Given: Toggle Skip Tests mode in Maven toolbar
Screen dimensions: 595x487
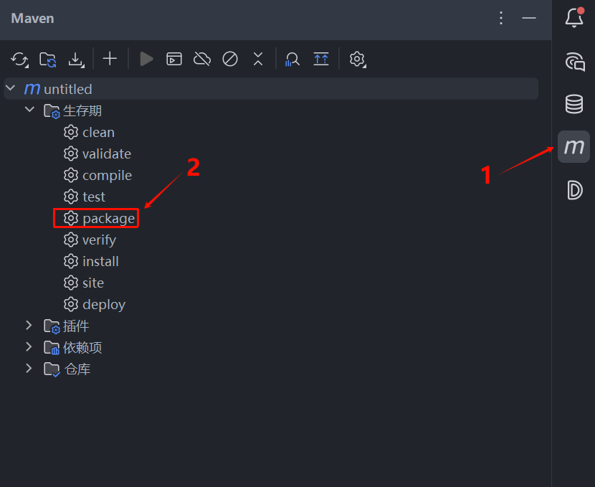Looking at the screenshot, I should pyautogui.click(x=230, y=59).
